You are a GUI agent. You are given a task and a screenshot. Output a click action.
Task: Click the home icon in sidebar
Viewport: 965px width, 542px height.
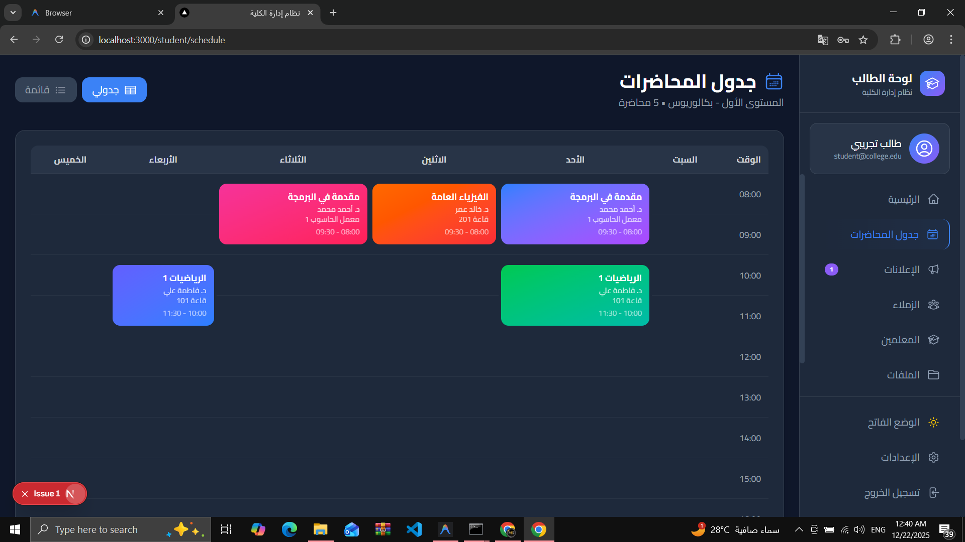point(933,199)
